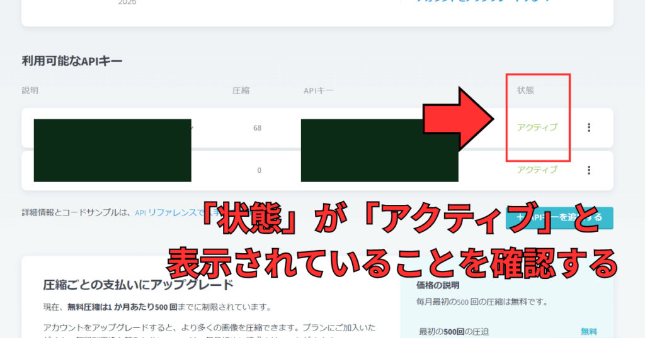Open the three-dot menu for the first API key
645x338 pixels.
point(589,128)
